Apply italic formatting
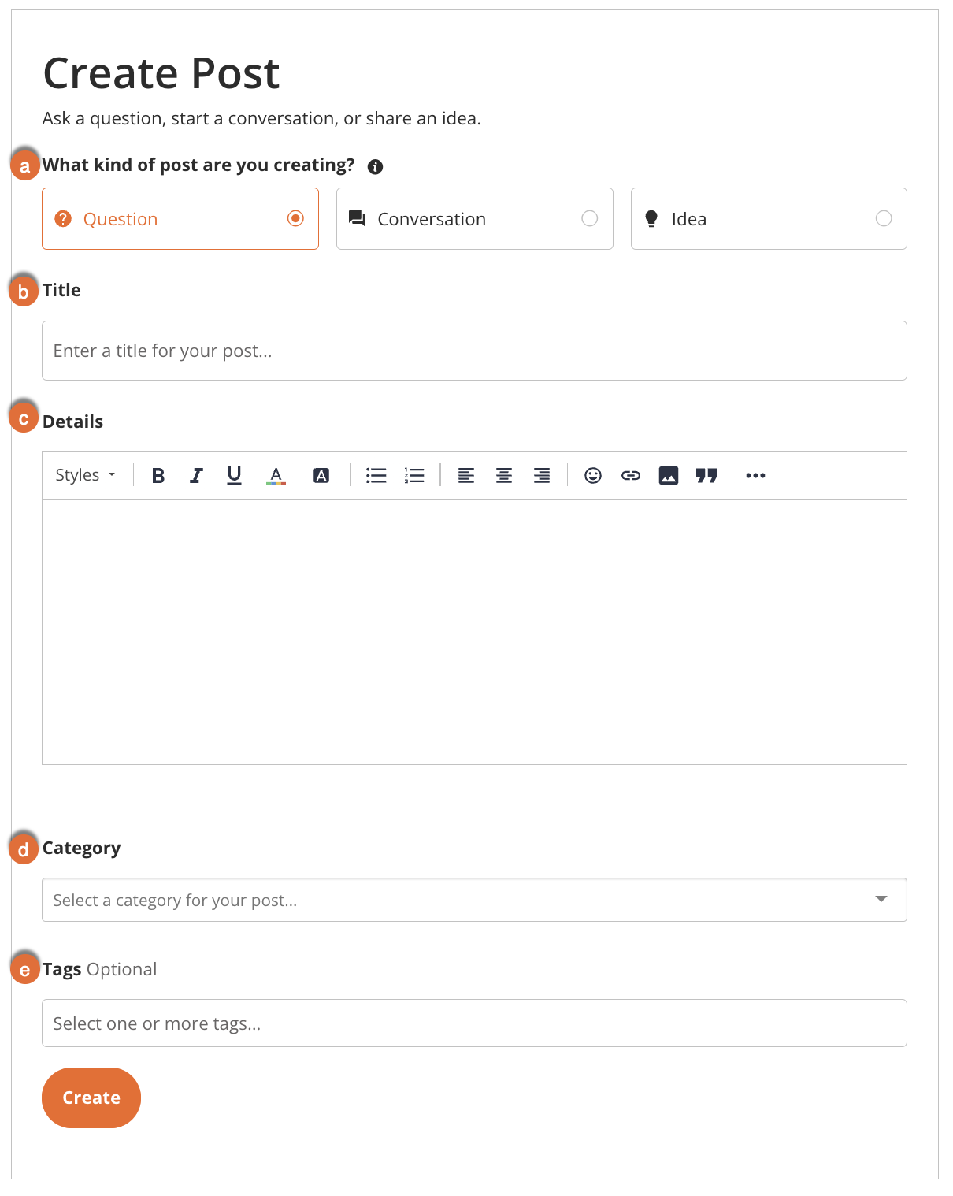Viewport: 953px width, 1196px height. [196, 475]
